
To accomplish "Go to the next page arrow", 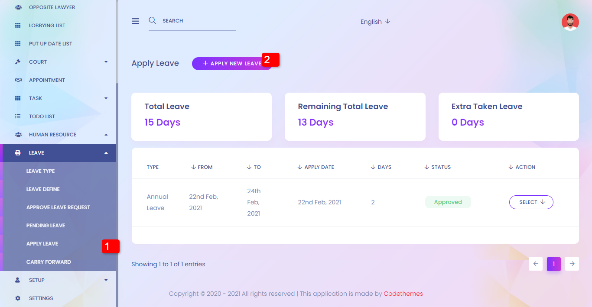I will [x=572, y=264].
